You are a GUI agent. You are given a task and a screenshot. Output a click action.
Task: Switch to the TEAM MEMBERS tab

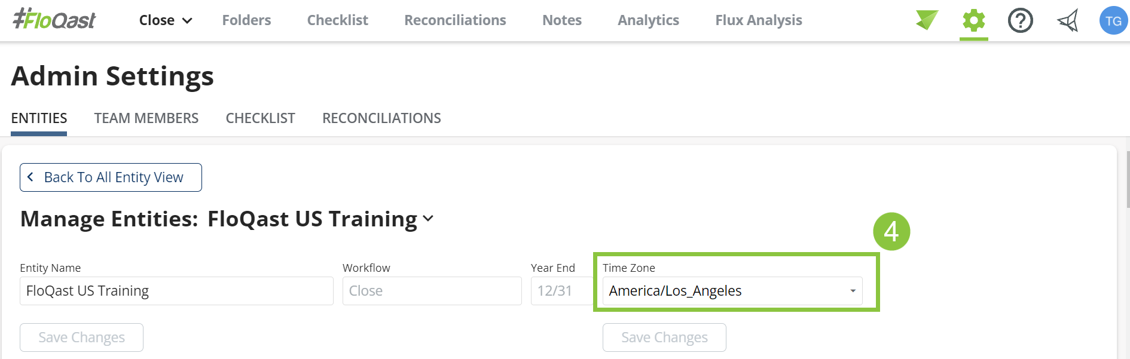(x=146, y=118)
